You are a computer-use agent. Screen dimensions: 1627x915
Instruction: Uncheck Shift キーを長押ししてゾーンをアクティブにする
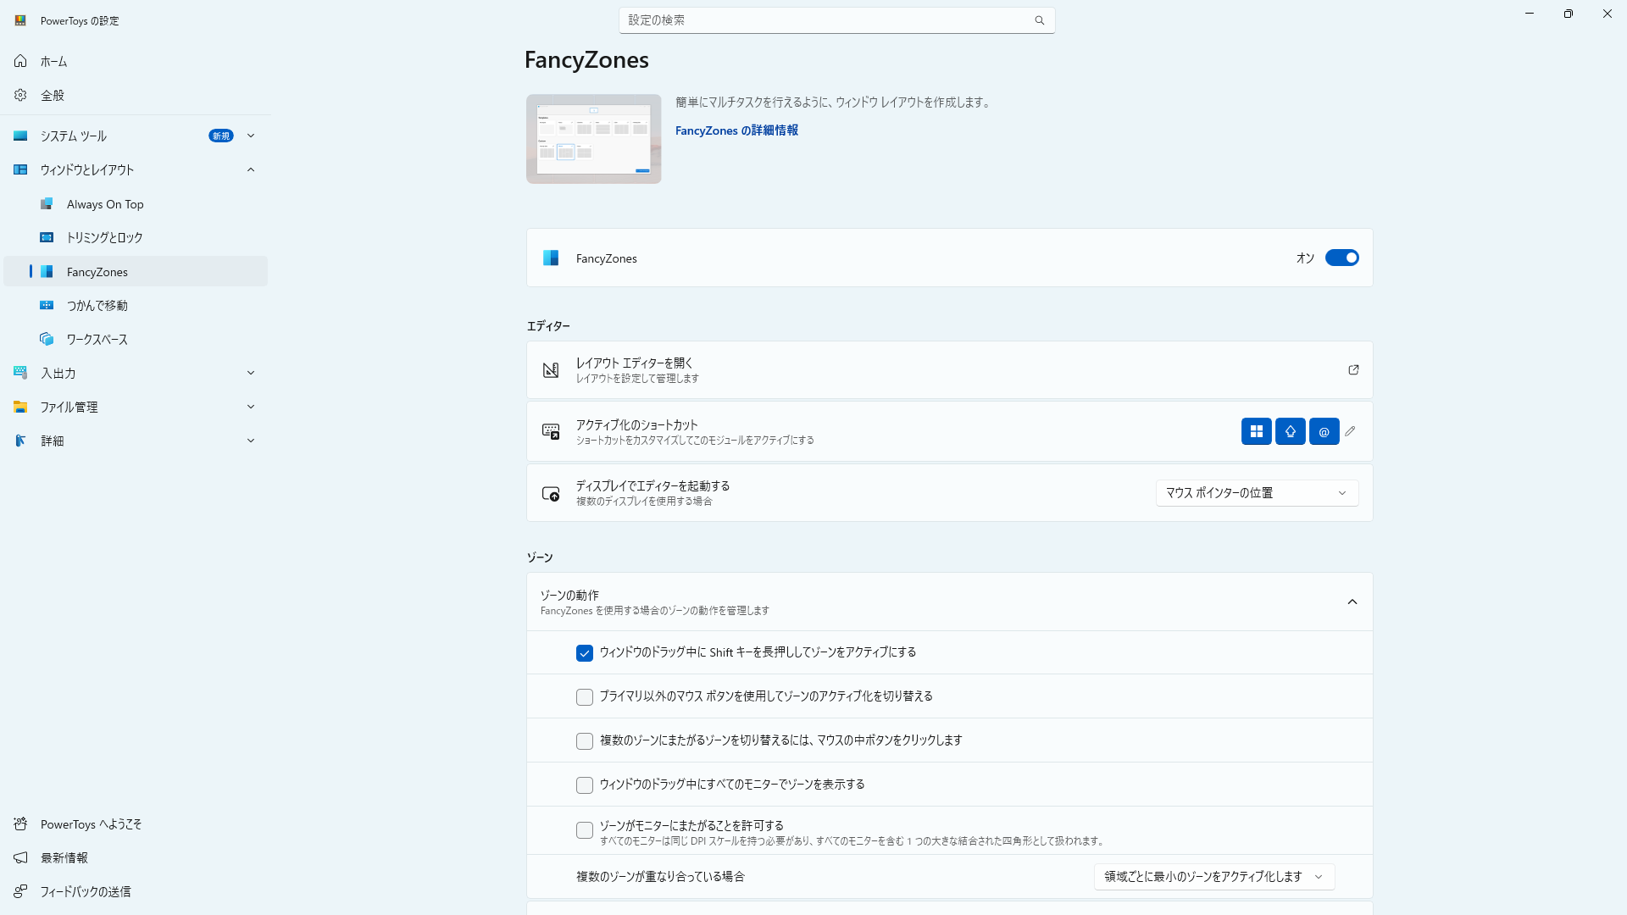[x=585, y=653]
